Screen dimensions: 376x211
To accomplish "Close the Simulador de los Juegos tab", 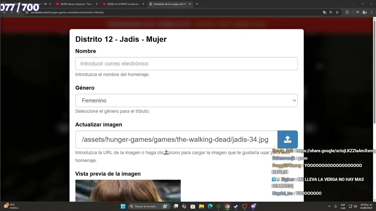I will 190,4.
